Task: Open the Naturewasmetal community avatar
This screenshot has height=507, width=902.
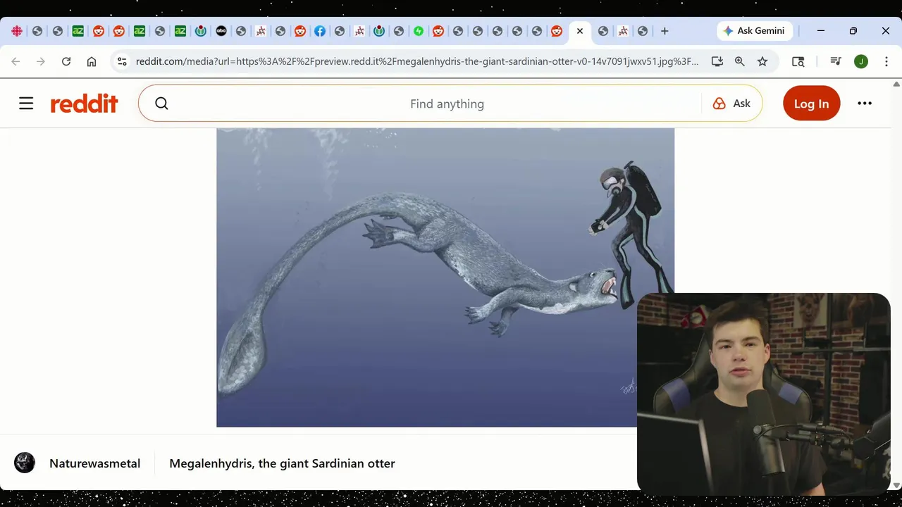Action: point(25,463)
